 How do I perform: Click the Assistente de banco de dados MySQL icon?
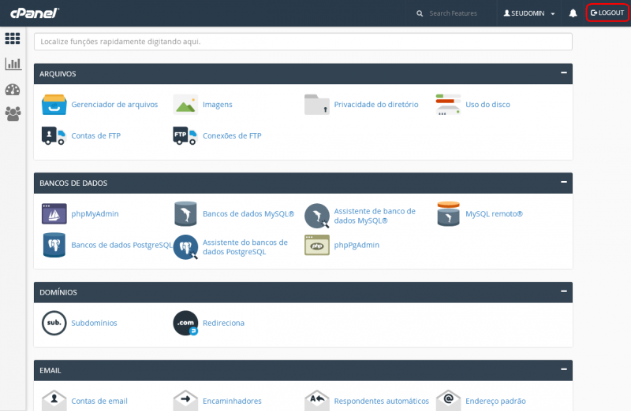pos(317,216)
